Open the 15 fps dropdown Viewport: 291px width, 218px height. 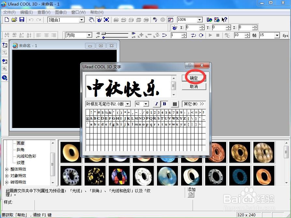tap(277, 35)
